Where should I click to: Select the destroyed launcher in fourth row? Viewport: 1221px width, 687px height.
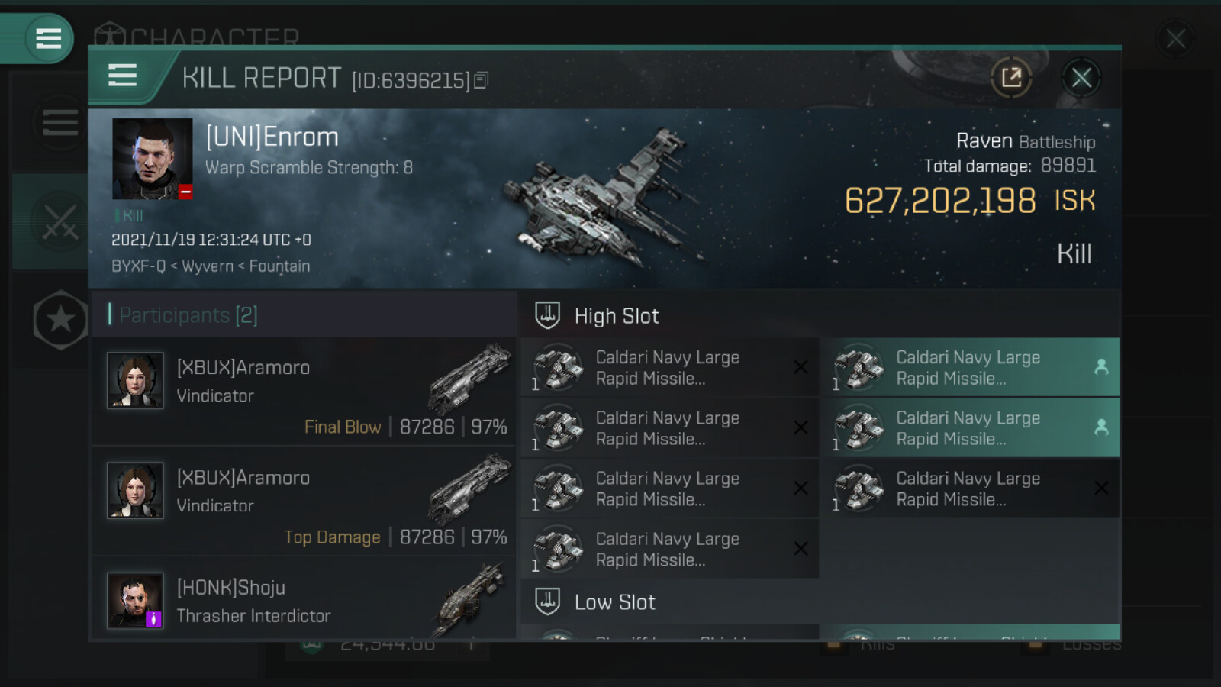pyautogui.click(x=670, y=549)
